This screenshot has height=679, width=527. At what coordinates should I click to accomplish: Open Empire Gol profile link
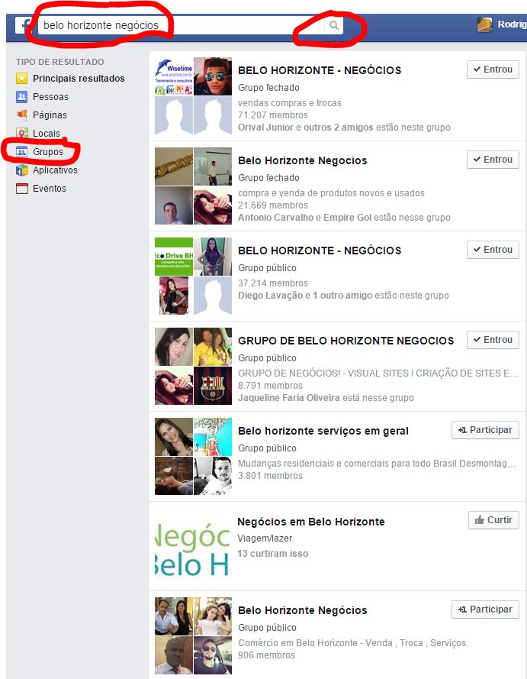click(x=347, y=218)
